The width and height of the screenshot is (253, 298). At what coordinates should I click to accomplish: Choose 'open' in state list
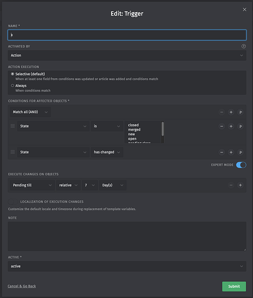[132, 139]
